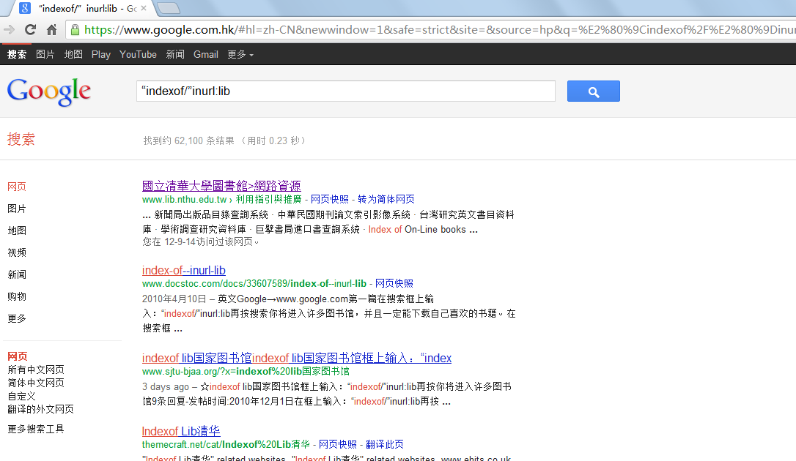Viewport: 796px width, 461px height.
Task: Go to the browser home icon
Action: tap(51, 30)
